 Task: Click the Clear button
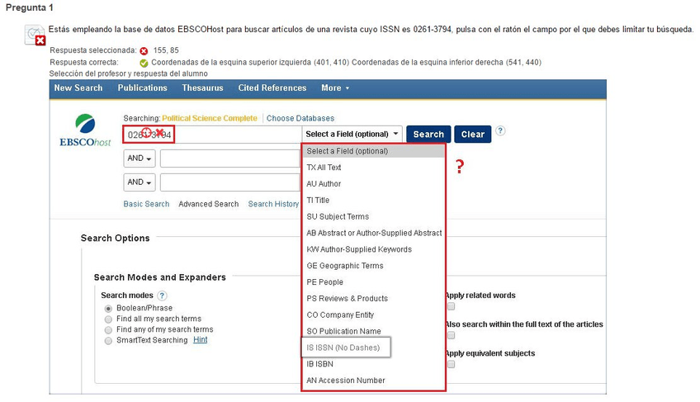pos(473,135)
